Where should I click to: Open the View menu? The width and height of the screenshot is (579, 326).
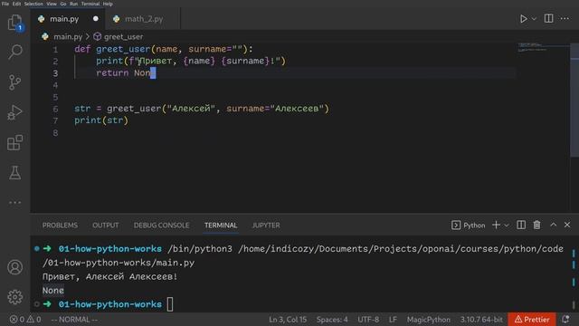[x=52, y=4]
